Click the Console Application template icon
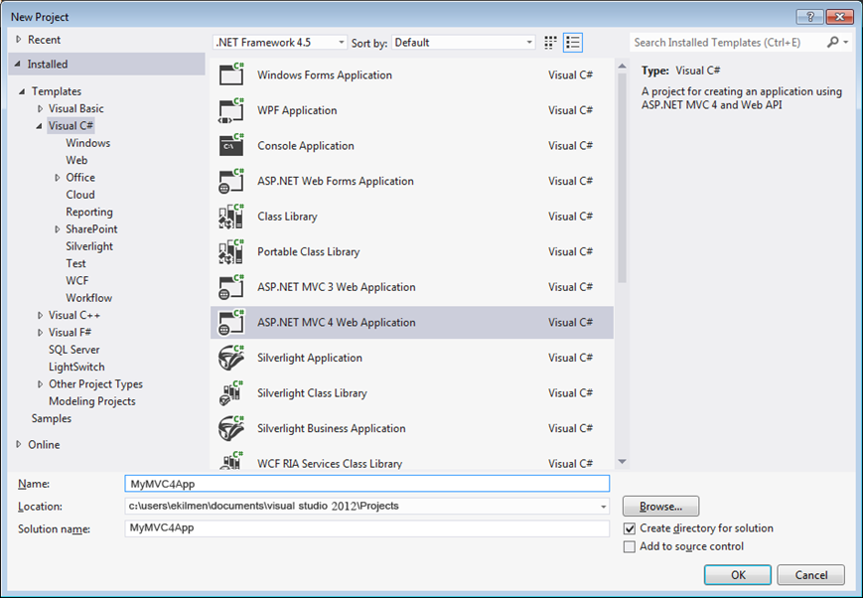863x598 pixels. (x=231, y=145)
